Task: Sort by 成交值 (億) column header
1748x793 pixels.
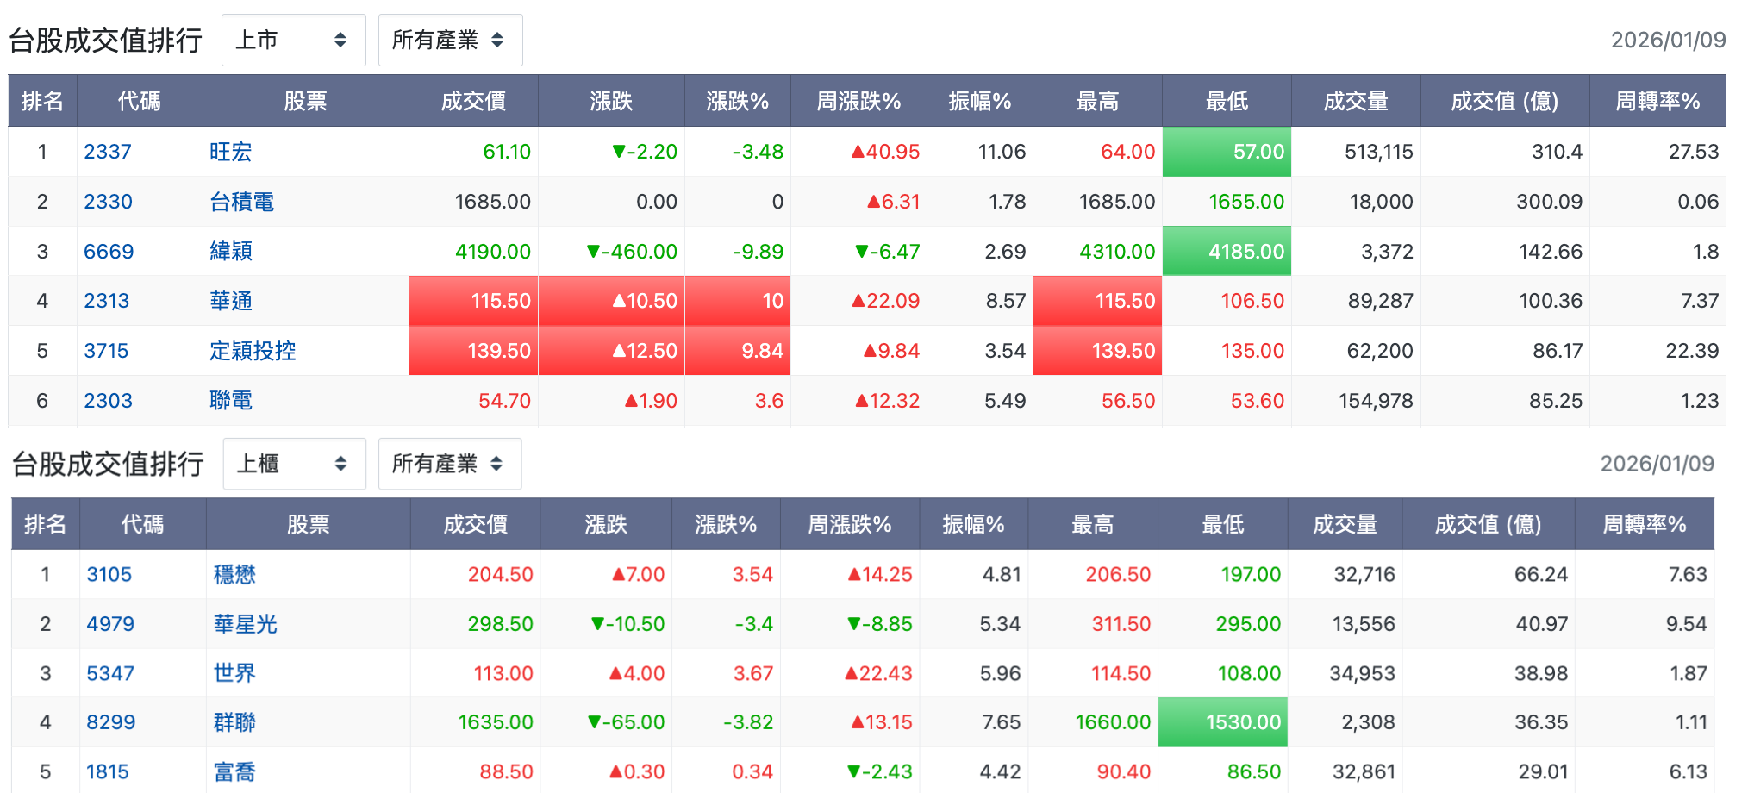Action: tap(1504, 100)
